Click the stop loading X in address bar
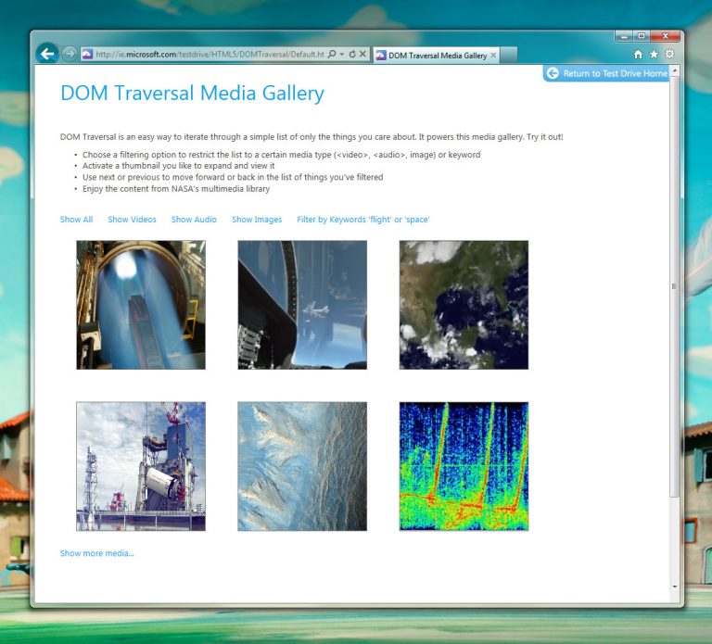Viewport: 712px width, 644px height. (363, 55)
